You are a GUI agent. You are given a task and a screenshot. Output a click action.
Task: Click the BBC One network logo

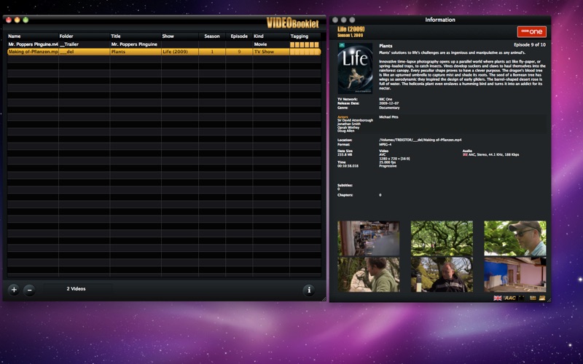point(531,32)
